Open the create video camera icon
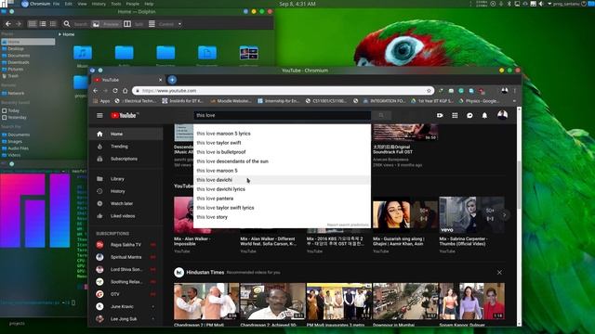Image resolution: width=595 pixels, height=334 pixels. [x=440, y=115]
